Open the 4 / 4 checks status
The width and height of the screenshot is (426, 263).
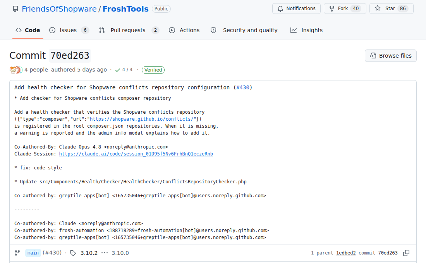[x=124, y=70]
